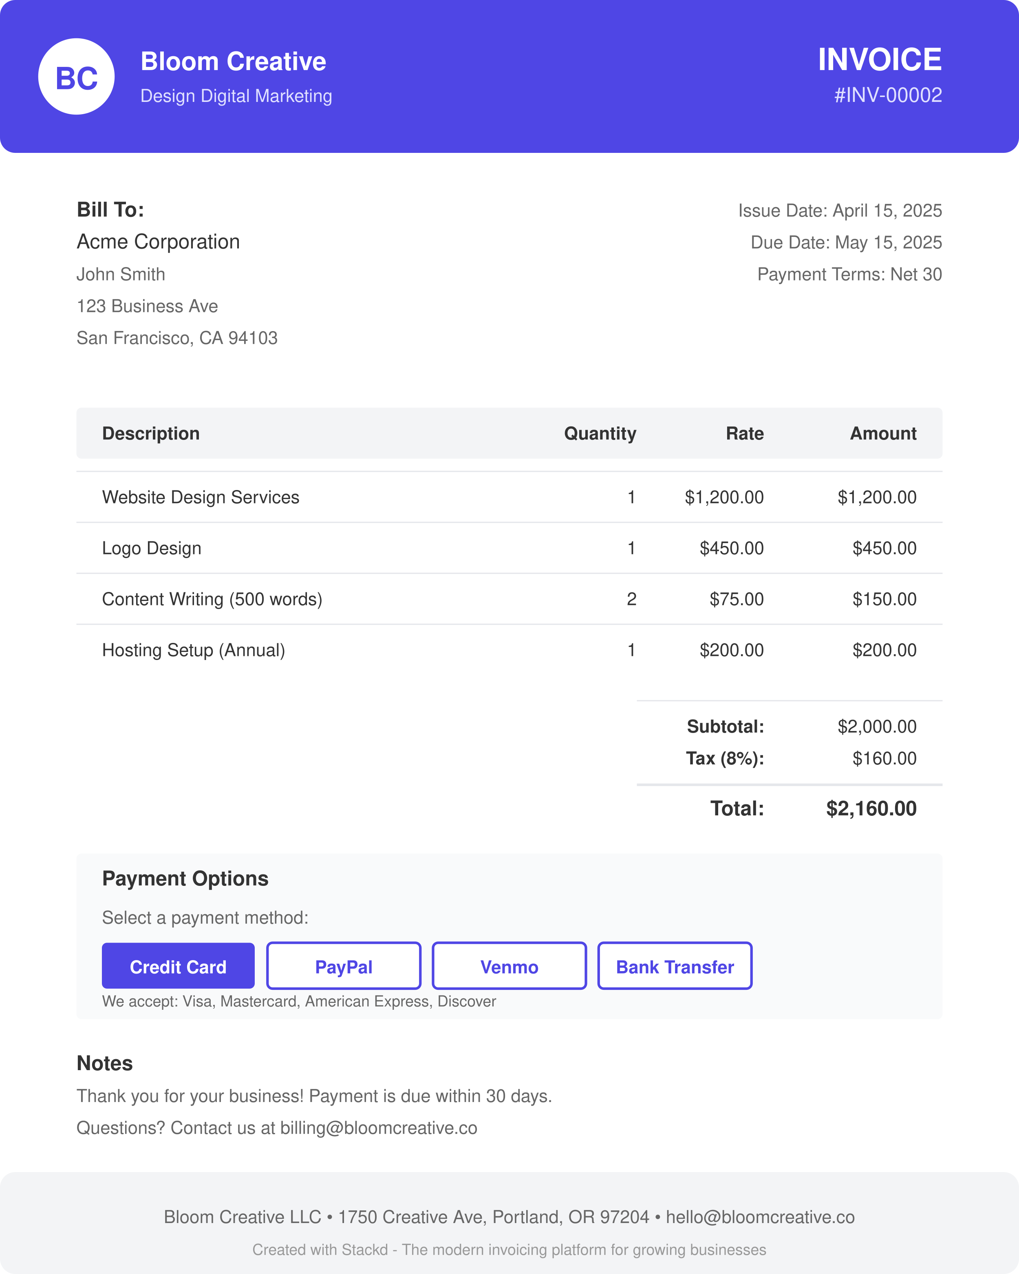Click Hosting Setup (Annual) description
The image size is (1019, 1274).
coord(194,650)
